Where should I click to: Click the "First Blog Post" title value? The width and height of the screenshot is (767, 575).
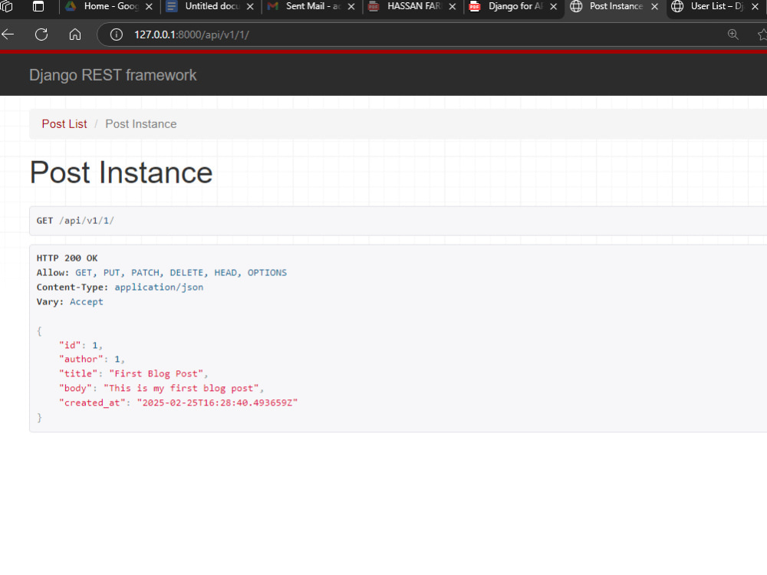click(x=156, y=373)
